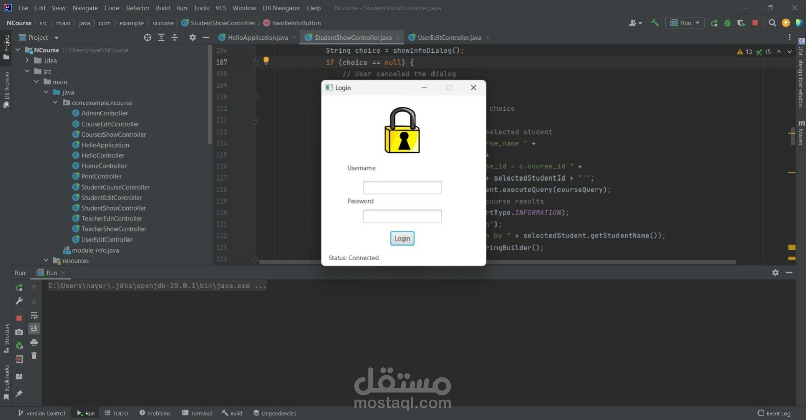806x420 pixels.
Task: Click the Rerun application icon in top toolbar
Action: point(714,23)
